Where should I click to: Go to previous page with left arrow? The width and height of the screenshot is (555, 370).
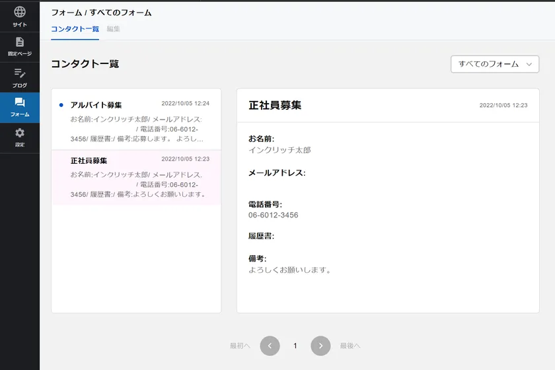pyautogui.click(x=270, y=346)
